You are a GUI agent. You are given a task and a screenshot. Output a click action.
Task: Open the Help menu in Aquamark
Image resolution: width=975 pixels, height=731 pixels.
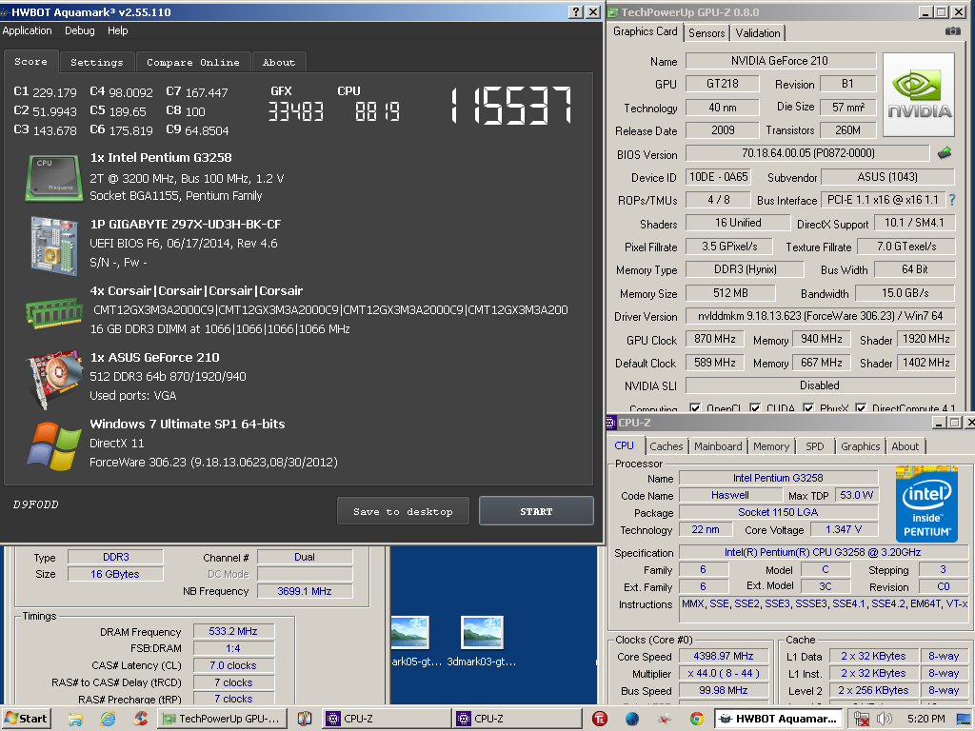point(117,30)
